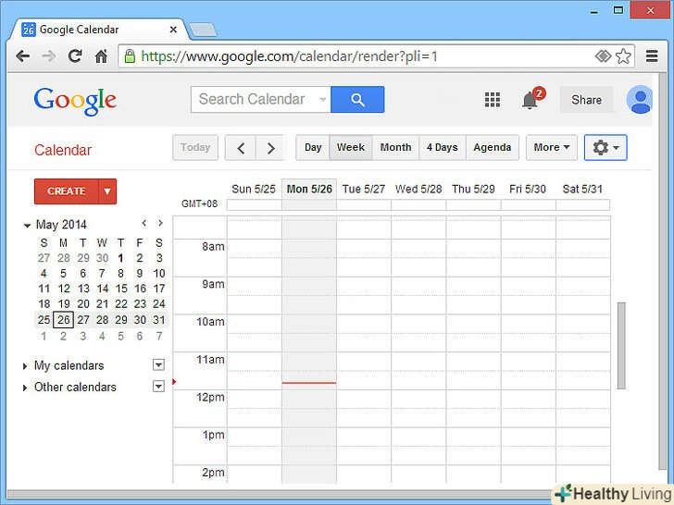The width and height of the screenshot is (674, 505).
Task: Switch to Agenda view
Action: tap(493, 148)
